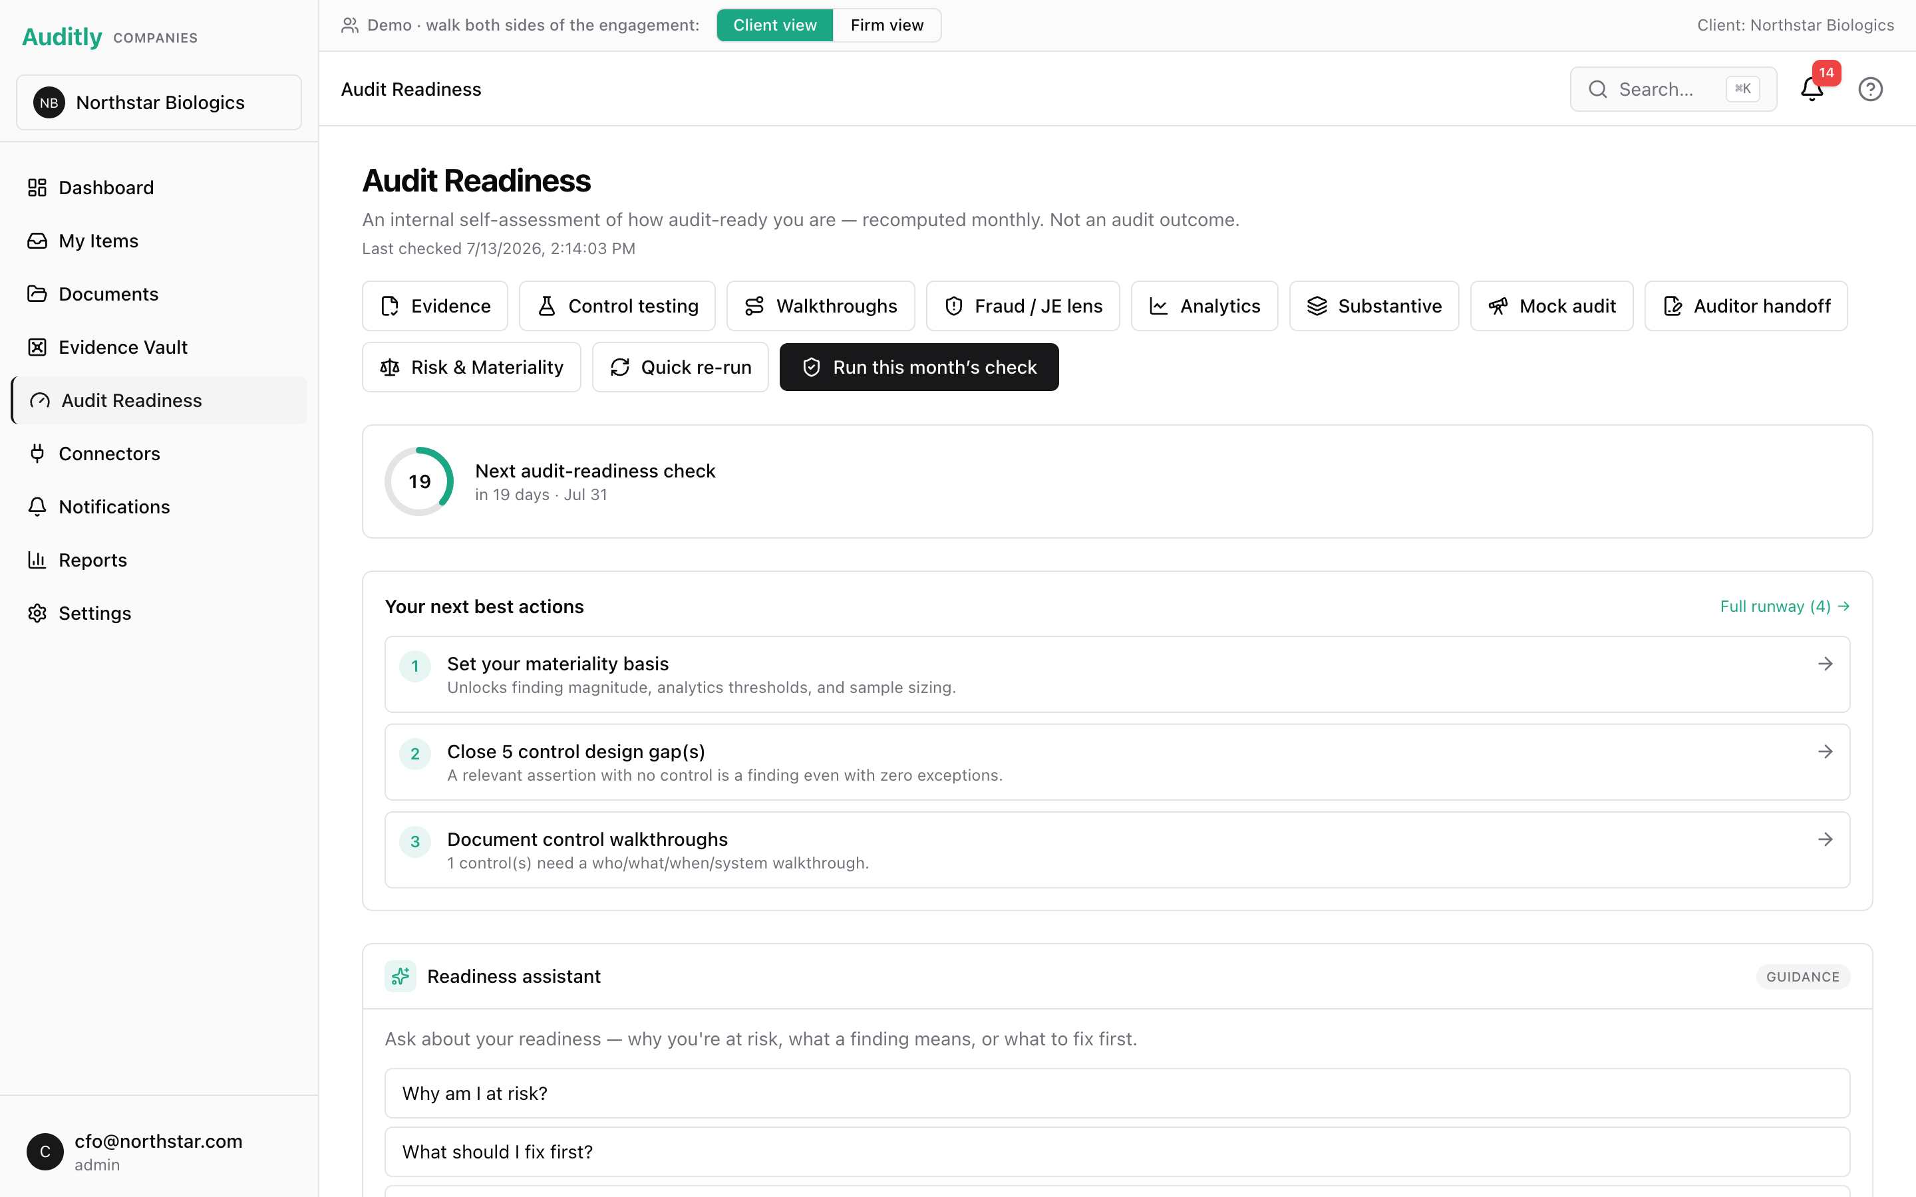Click the Connectors plug icon
1916x1197 pixels.
pos(37,454)
